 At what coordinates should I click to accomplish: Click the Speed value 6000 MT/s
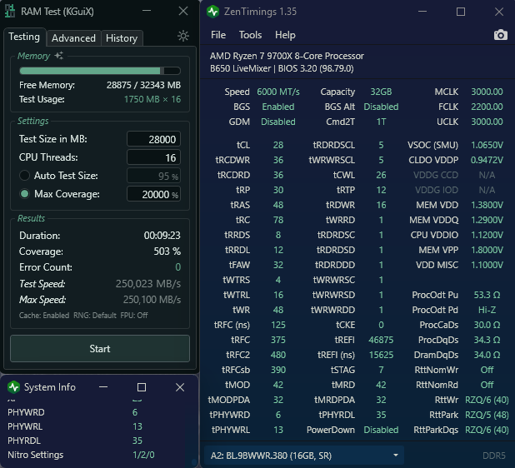click(277, 92)
